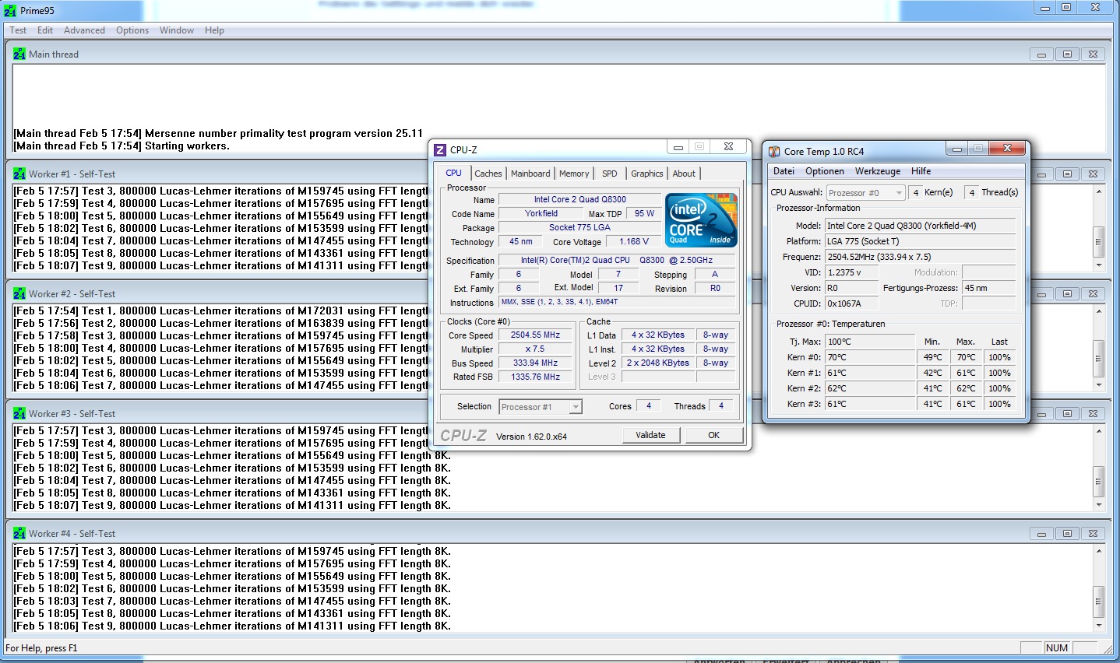Click the Worker #4 Self-Test window icon

[x=19, y=534]
